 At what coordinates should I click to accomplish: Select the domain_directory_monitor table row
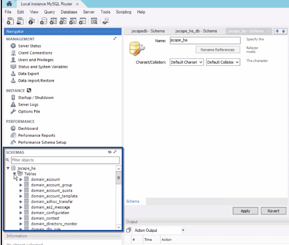click(x=54, y=224)
